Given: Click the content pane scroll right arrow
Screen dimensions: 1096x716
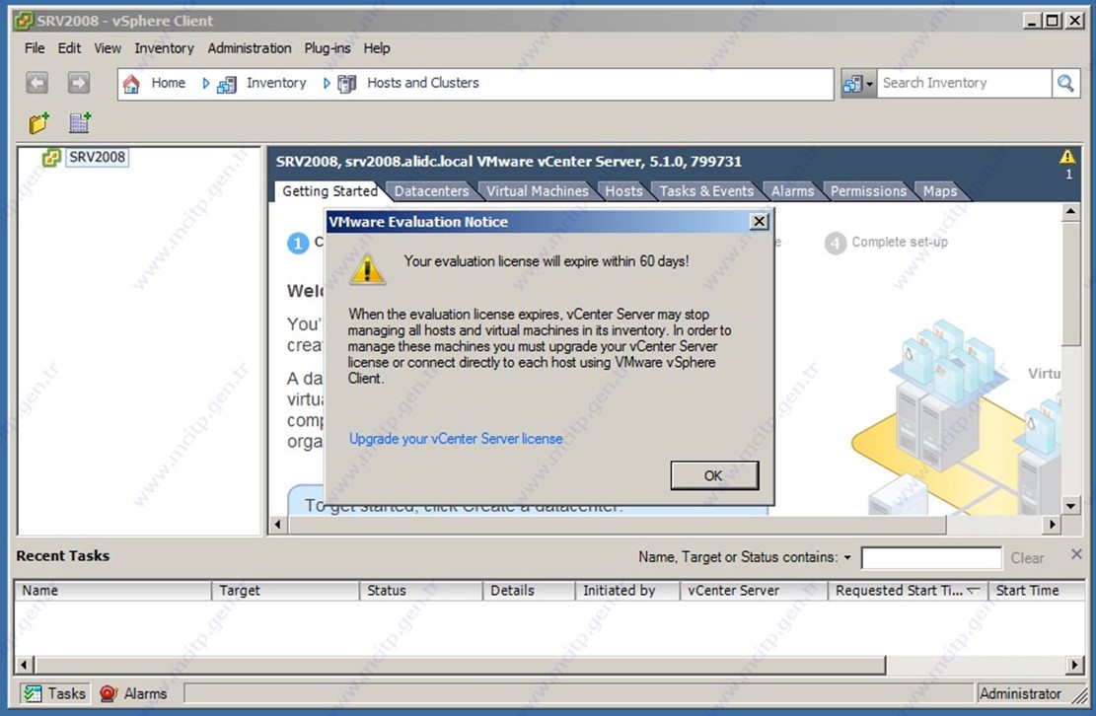Looking at the screenshot, I should 1053,524.
